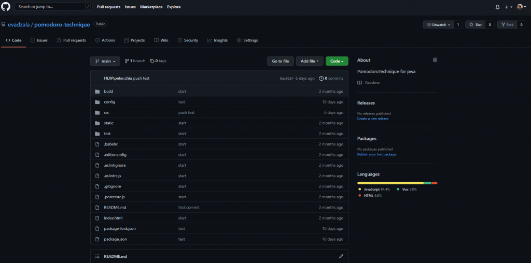Select the Code tab
This screenshot has width=531, height=263.
13,40
